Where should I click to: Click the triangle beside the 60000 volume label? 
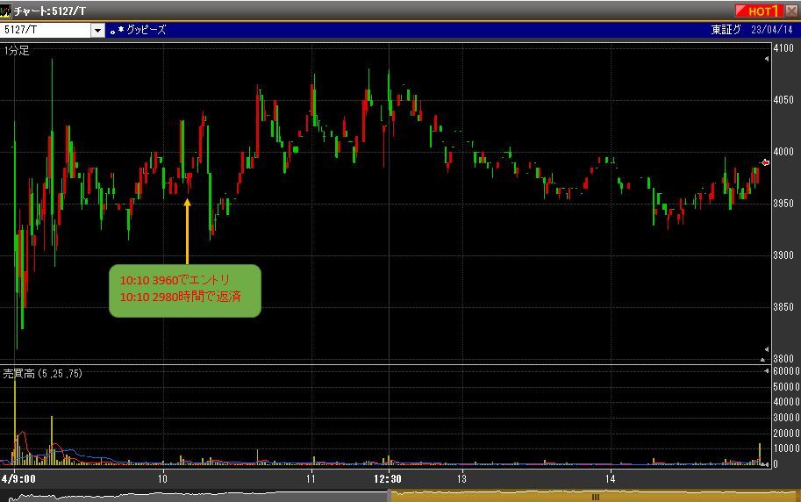[766, 370]
